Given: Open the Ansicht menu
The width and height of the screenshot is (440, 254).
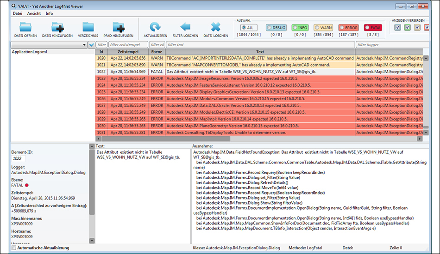Looking at the screenshot, I should (x=34, y=13).
